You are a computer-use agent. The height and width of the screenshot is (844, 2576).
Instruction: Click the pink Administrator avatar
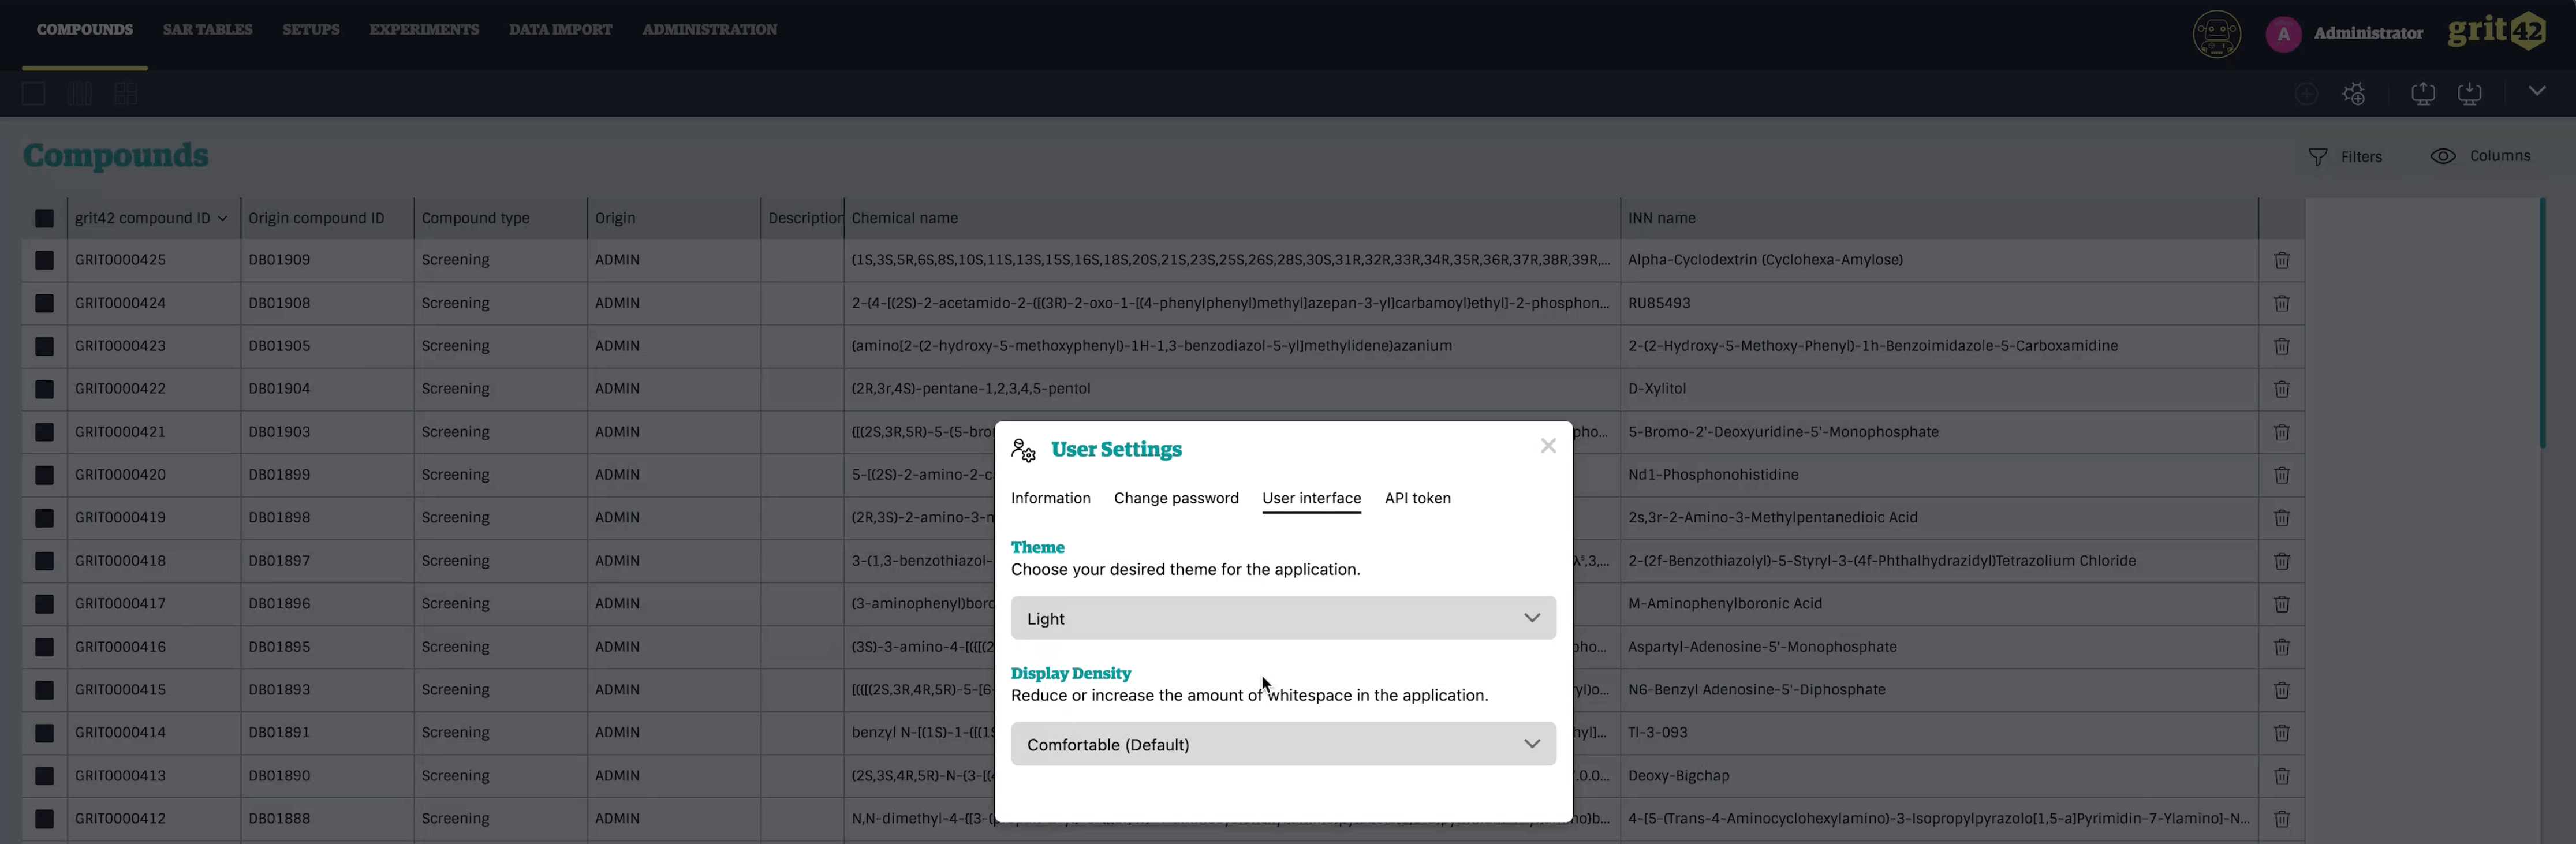coord(2283,34)
